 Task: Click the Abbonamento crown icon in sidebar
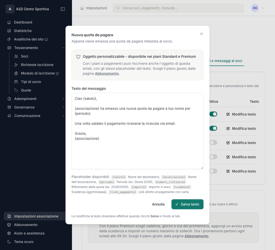click(9, 225)
